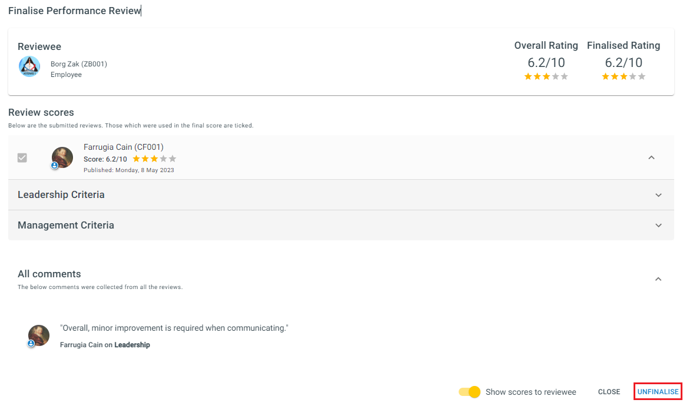Click the Show scores to reviewee label
Viewport: 683px width, 403px height.
tap(531, 392)
